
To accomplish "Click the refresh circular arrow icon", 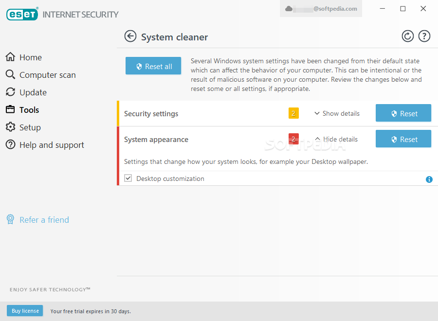I will (407, 36).
